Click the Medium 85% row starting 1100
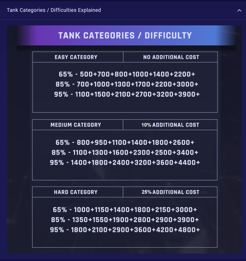Viewport: 246px width, 261px height. [125, 152]
